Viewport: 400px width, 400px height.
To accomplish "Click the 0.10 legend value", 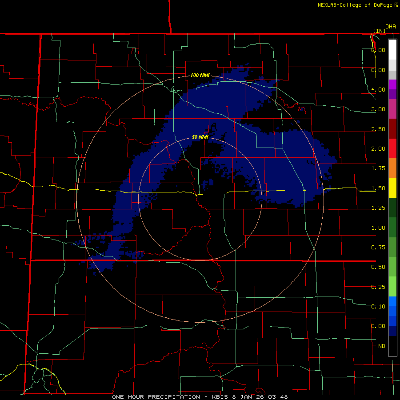I will click(x=378, y=307).
